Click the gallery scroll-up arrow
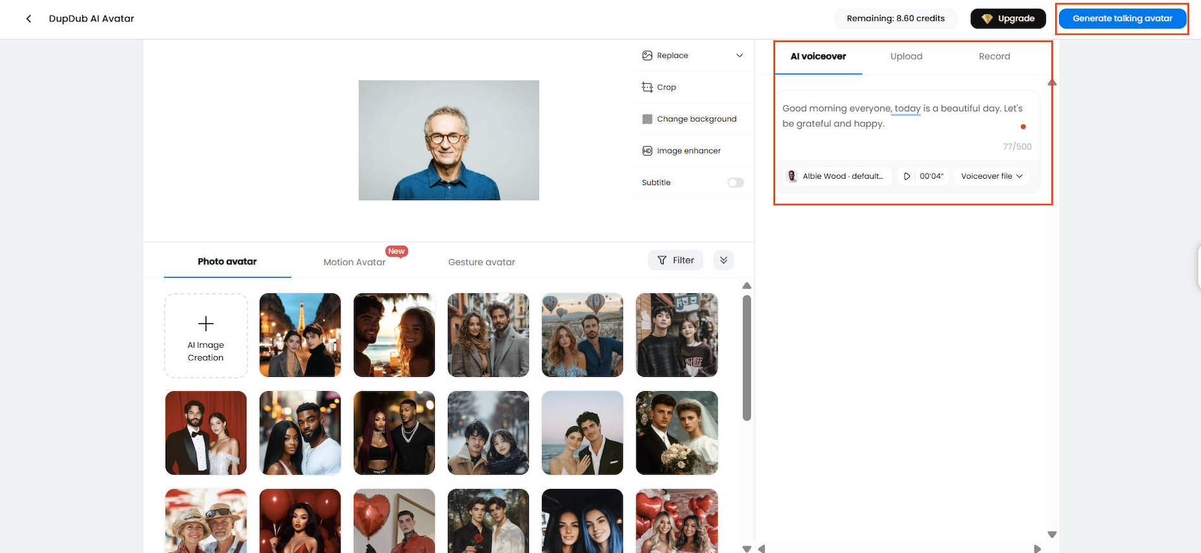 747,286
